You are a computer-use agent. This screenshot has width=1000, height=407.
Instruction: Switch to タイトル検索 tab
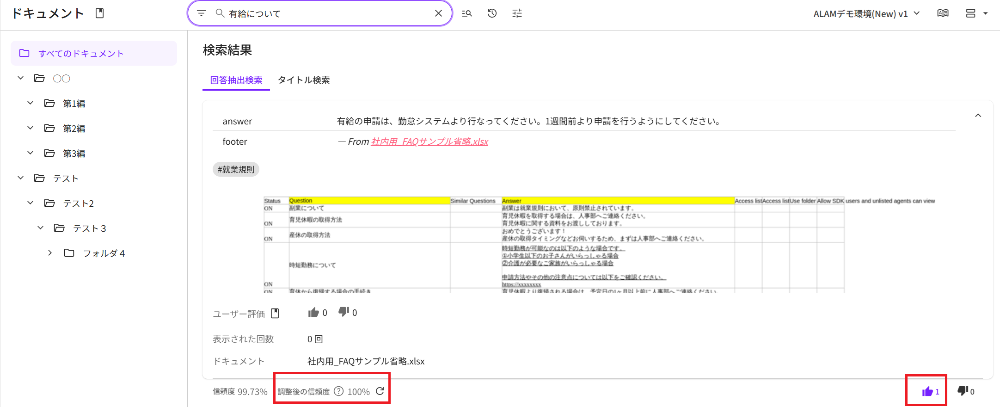304,80
